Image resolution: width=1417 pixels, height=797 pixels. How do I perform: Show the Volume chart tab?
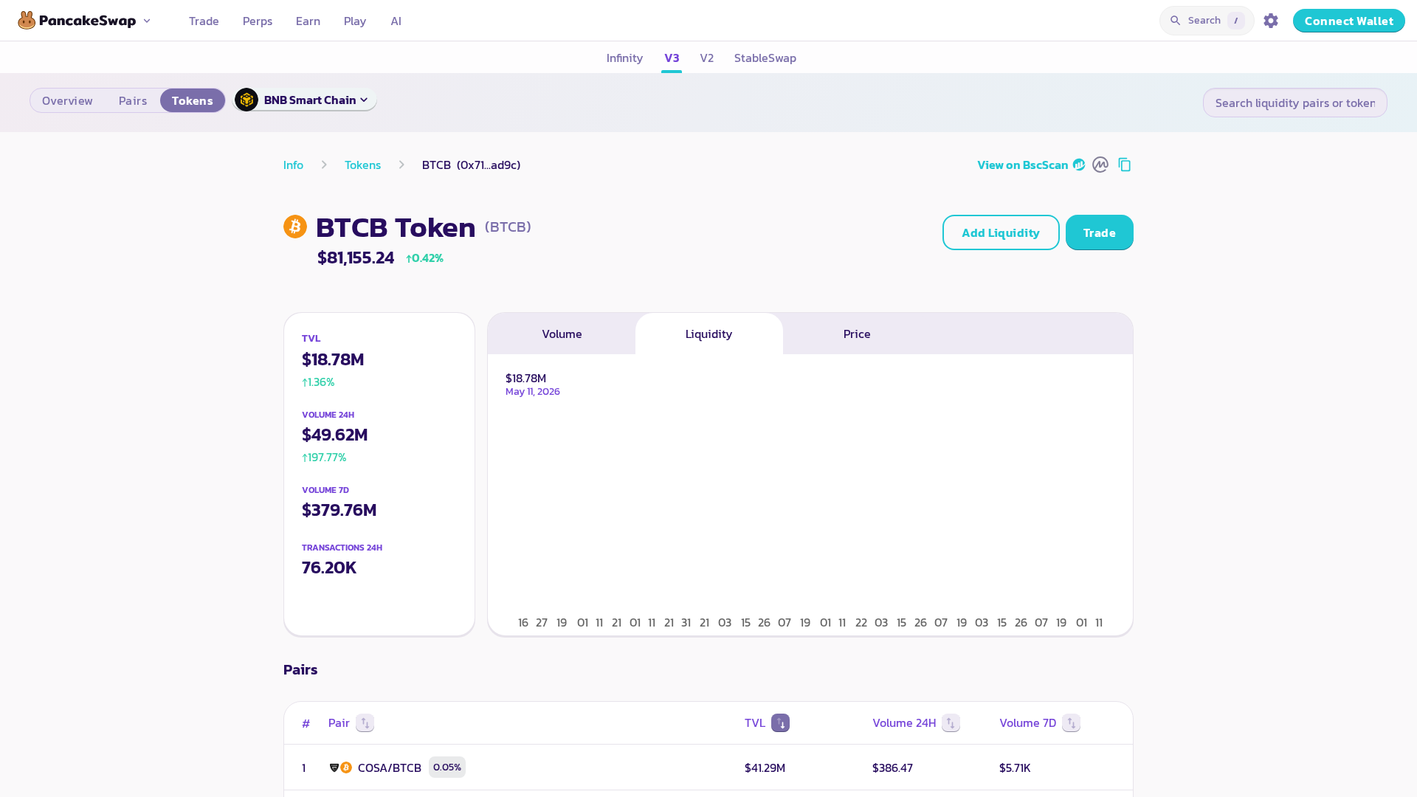(562, 334)
